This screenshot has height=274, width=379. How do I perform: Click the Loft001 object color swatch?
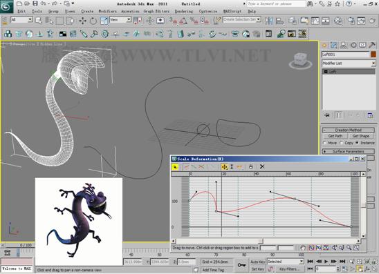373,55
